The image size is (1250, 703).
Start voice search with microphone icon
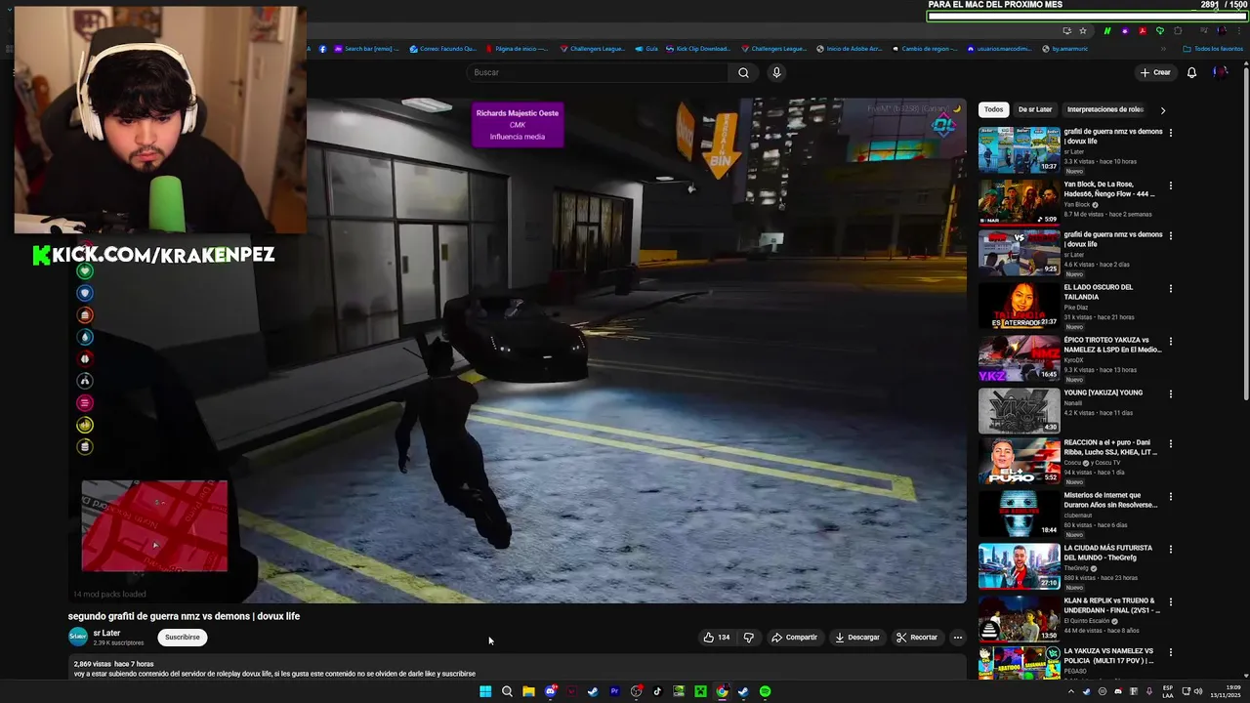point(776,72)
